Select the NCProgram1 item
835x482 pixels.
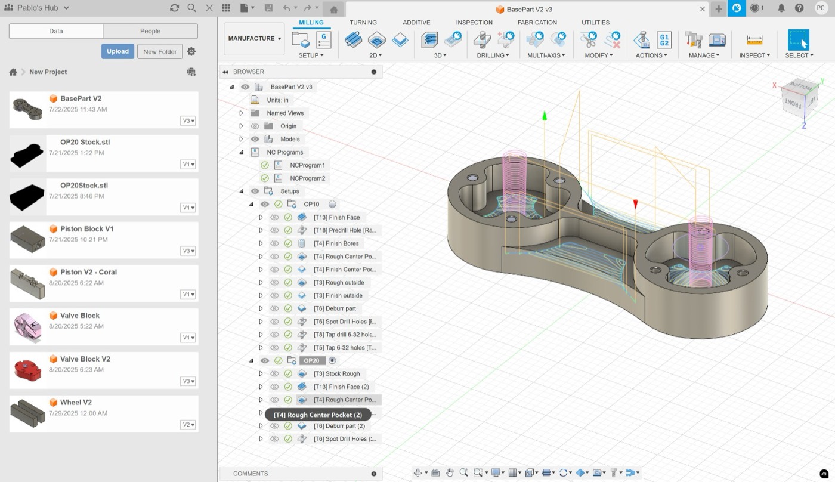click(307, 165)
